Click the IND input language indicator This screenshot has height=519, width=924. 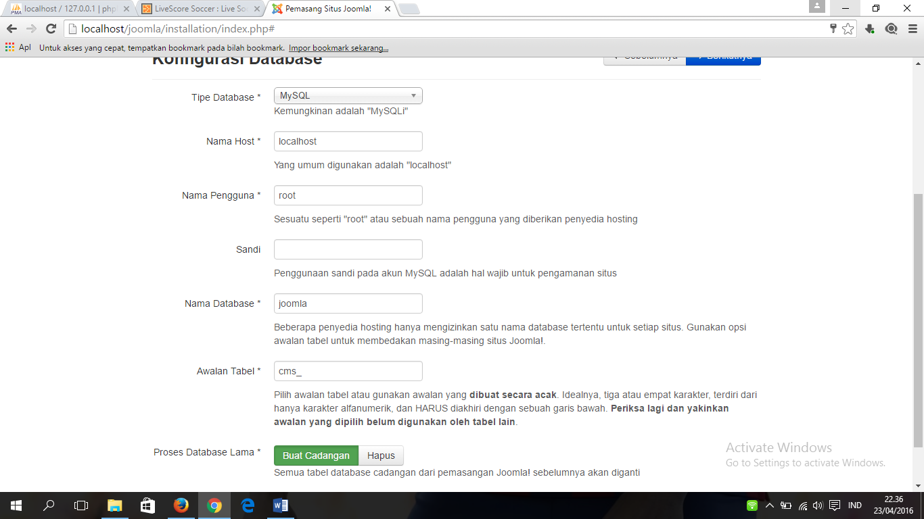coord(855,505)
